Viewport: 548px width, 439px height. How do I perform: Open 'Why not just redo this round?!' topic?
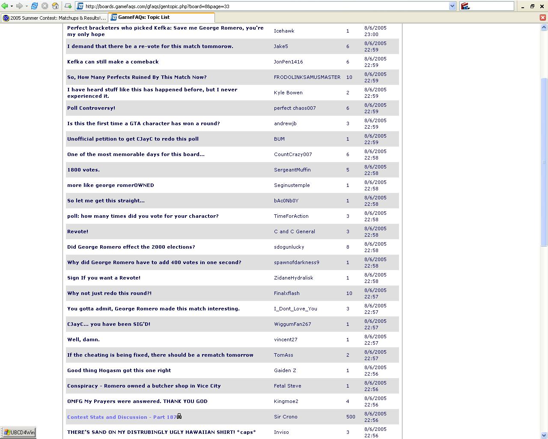click(x=110, y=293)
